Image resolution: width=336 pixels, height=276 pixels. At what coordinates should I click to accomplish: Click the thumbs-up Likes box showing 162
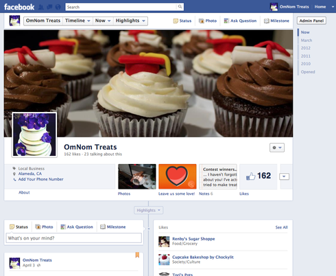259,176
